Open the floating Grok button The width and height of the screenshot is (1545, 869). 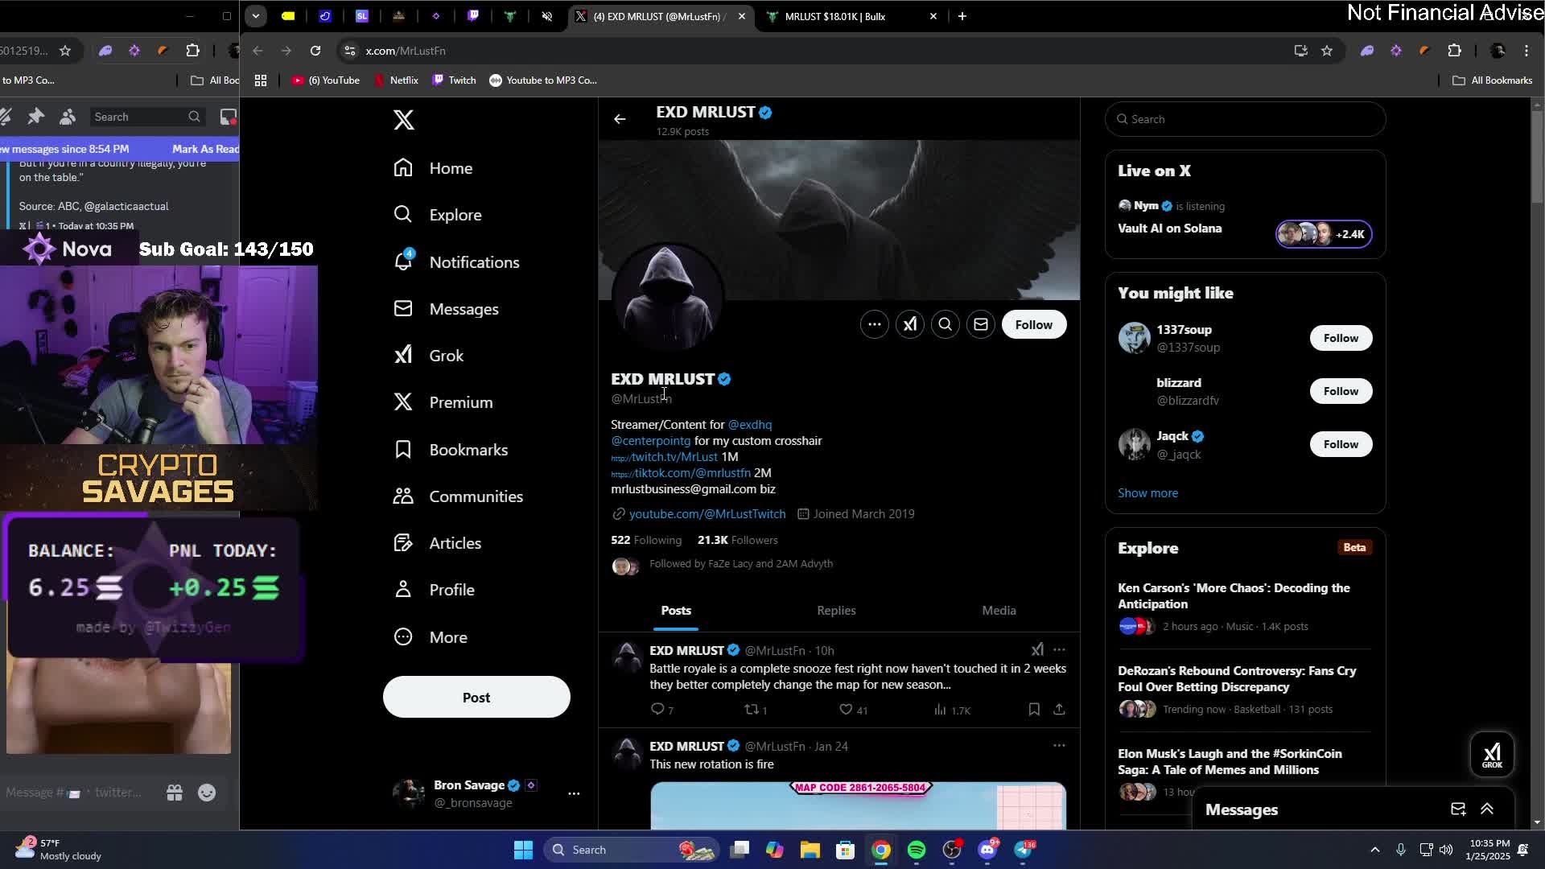(x=1492, y=755)
